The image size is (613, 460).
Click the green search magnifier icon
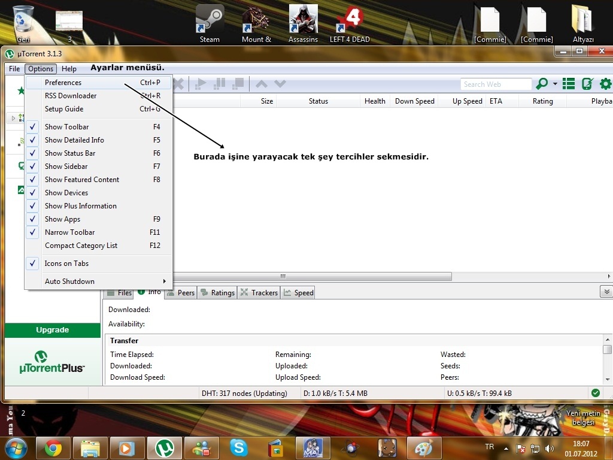(x=542, y=84)
